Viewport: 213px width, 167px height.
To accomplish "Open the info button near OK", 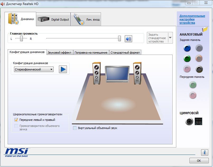I will tap(204, 152).
